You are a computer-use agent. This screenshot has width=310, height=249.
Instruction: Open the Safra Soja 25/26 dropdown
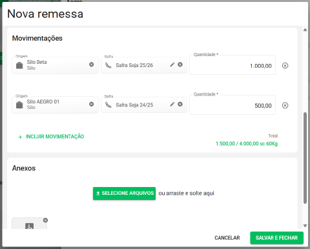[144, 65]
